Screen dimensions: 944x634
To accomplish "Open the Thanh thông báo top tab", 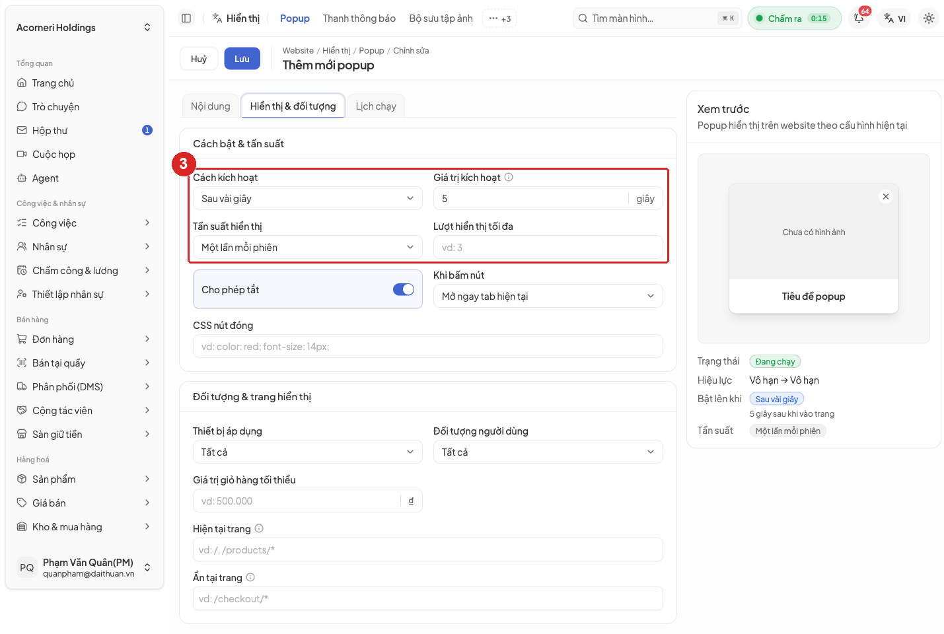I will pyautogui.click(x=359, y=18).
